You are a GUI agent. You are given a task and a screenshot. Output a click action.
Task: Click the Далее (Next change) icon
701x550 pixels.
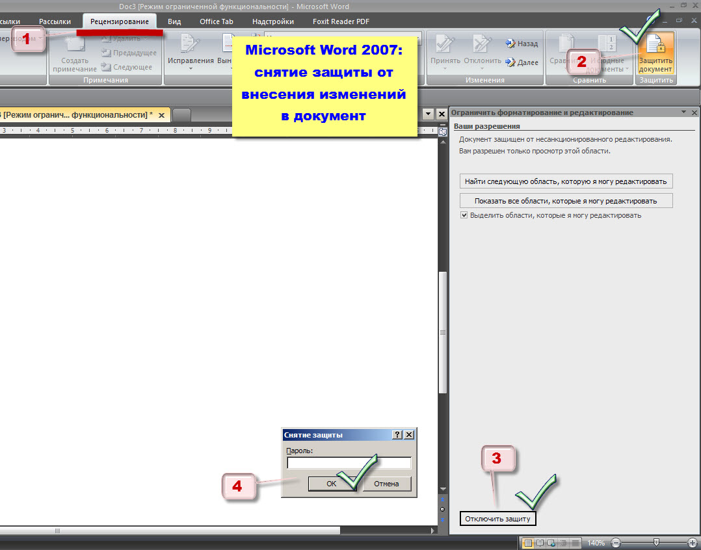[x=510, y=62]
